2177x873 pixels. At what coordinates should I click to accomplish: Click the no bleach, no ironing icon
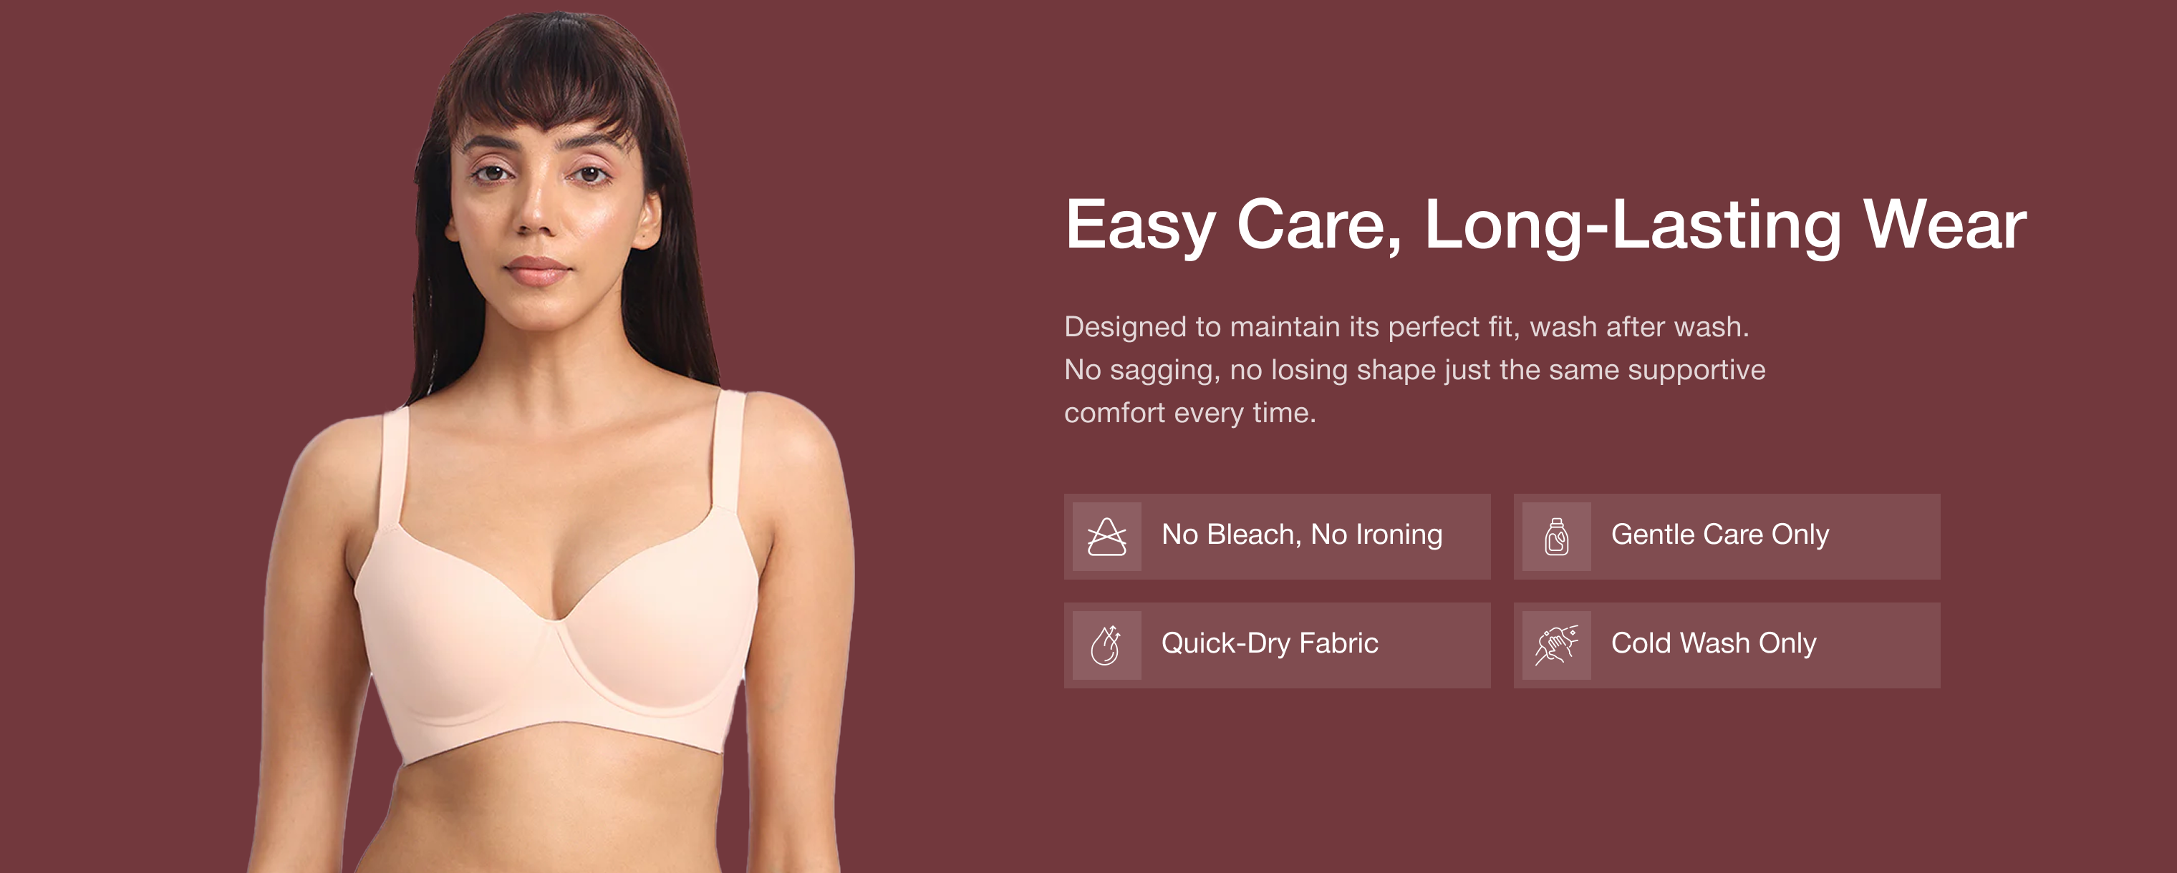(x=1106, y=536)
